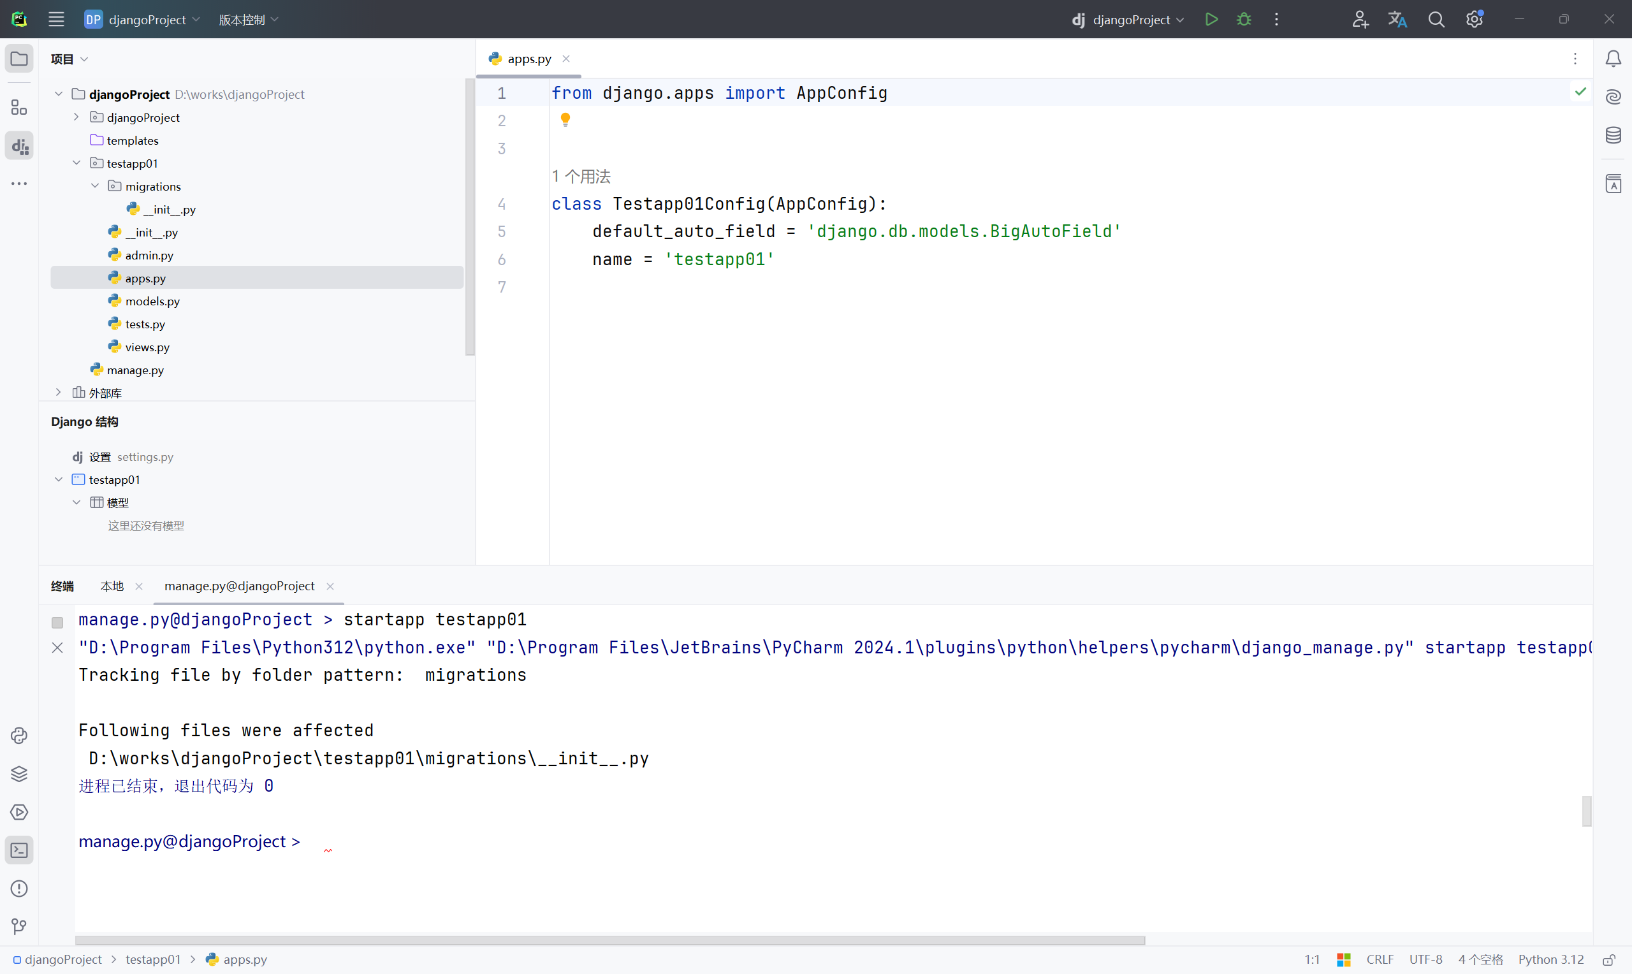The width and height of the screenshot is (1632, 974).
Task: Open the Project tool window folder icon
Action: tap(19, 59)
